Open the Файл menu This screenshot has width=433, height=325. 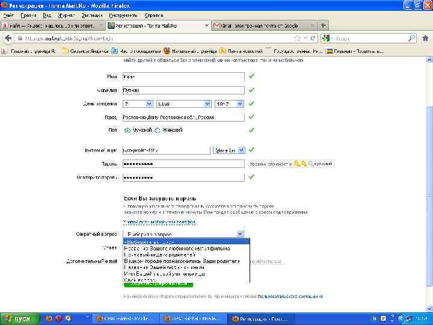pos(8,16)
